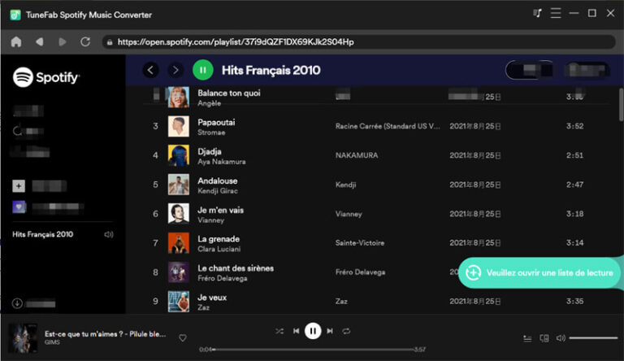The image size is (624, 361).
Task: Click the song progress bar
Action: click(314, 350)
